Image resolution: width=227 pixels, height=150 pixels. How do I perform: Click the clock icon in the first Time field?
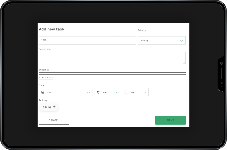click(99, 92)
